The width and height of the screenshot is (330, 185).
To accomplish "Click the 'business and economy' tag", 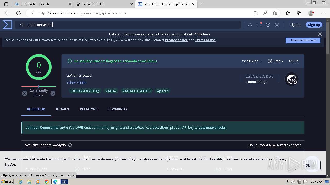I will point(137,91).
